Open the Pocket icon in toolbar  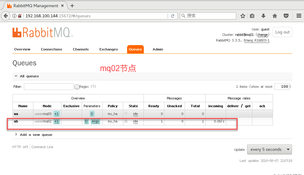[286, 16]
